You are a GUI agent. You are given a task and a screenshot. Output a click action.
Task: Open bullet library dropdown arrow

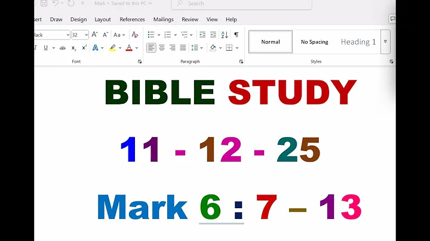(158, 35)
